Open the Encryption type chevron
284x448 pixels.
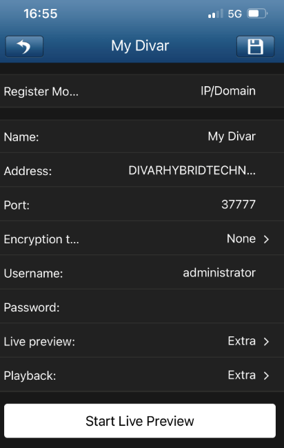click(266, 239)
